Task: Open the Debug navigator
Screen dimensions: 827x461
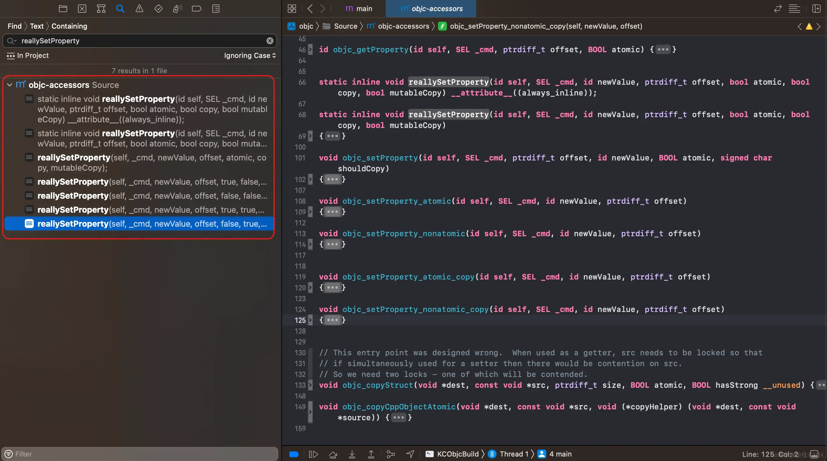Action: pos(178,9)
